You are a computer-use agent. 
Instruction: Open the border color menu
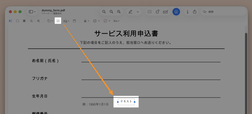(x=96, y=21)
